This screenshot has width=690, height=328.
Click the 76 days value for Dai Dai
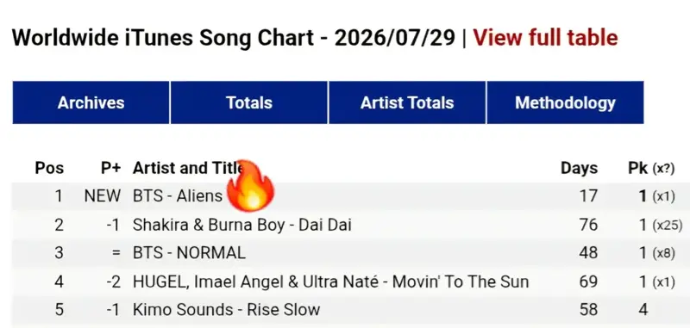(588, 225)
